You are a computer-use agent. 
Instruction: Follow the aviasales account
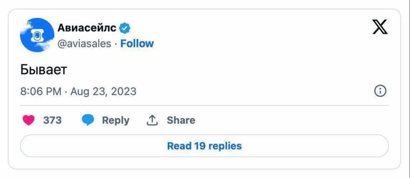click(x=137, y=43)
